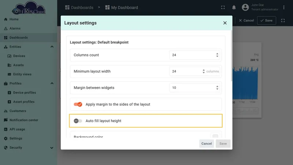Click the Columns count input field
293x165 pixels.
[194, 55]
